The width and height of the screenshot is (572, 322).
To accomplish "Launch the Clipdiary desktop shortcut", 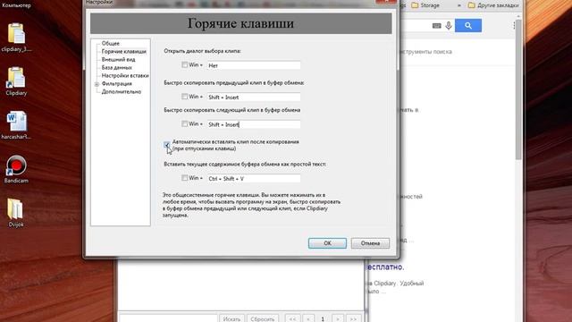I will [x=16, y=81].
